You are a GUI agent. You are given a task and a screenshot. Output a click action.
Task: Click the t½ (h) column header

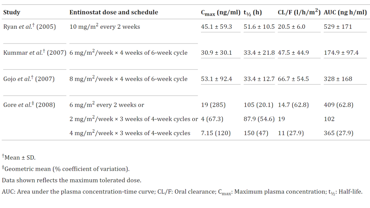pos(252,13)
